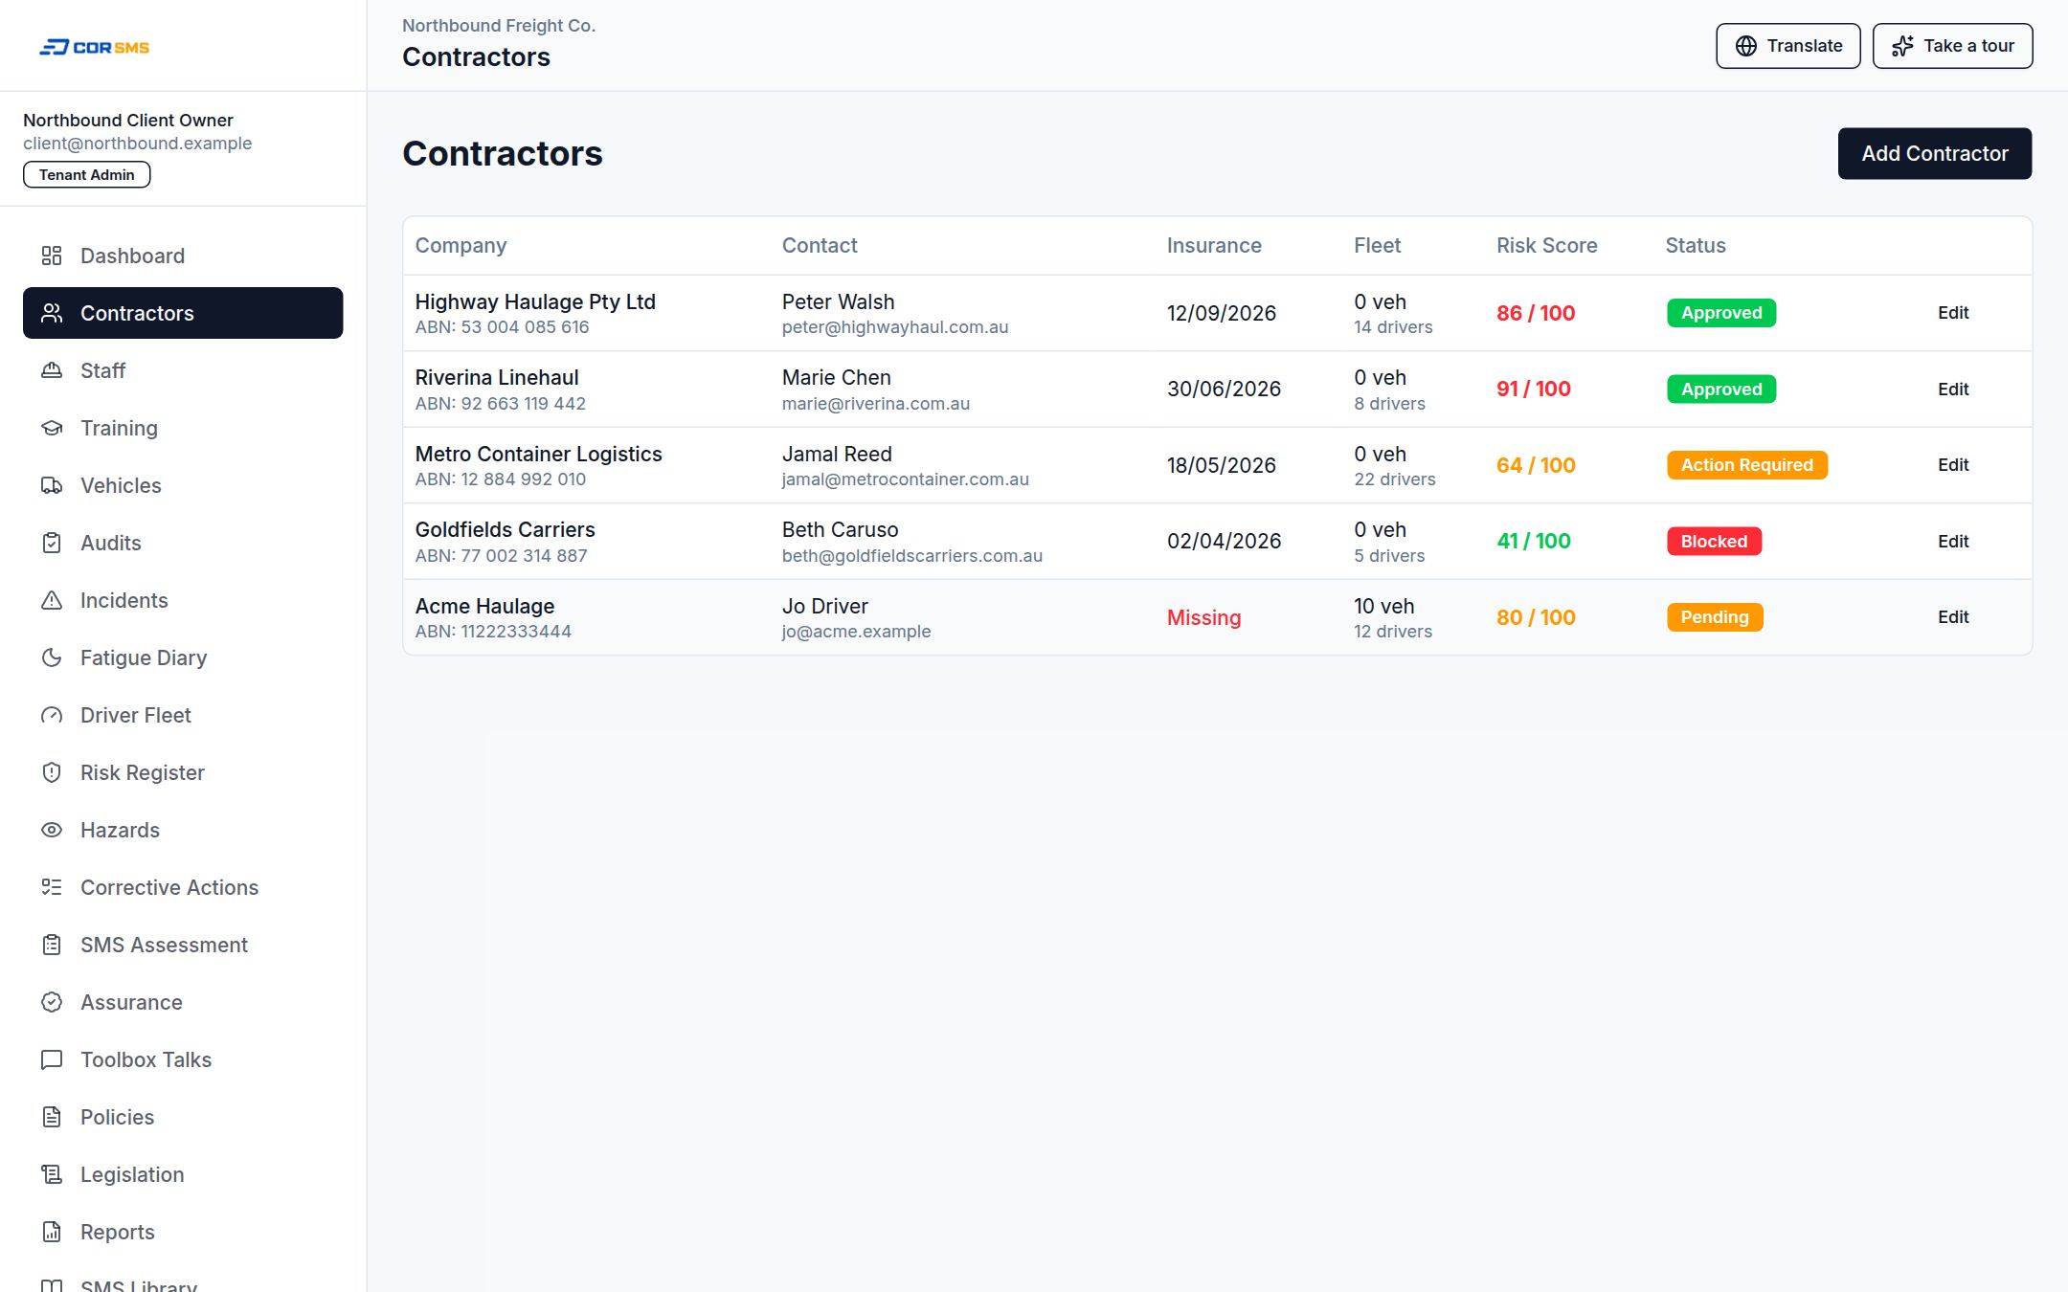Click the Vehicles truck icon
The width and height of the screenshot is (2068, 1292).
pyautogui.click(x=52, y=485)
